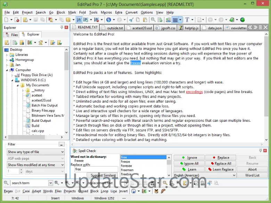Screen dimensions: 271x203
Task: Toggle the Words search option
Action: point(48,191)
